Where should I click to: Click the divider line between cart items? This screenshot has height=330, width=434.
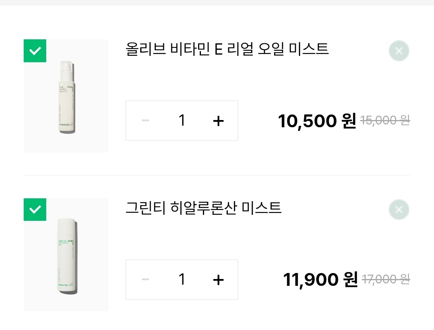point(217,175)
